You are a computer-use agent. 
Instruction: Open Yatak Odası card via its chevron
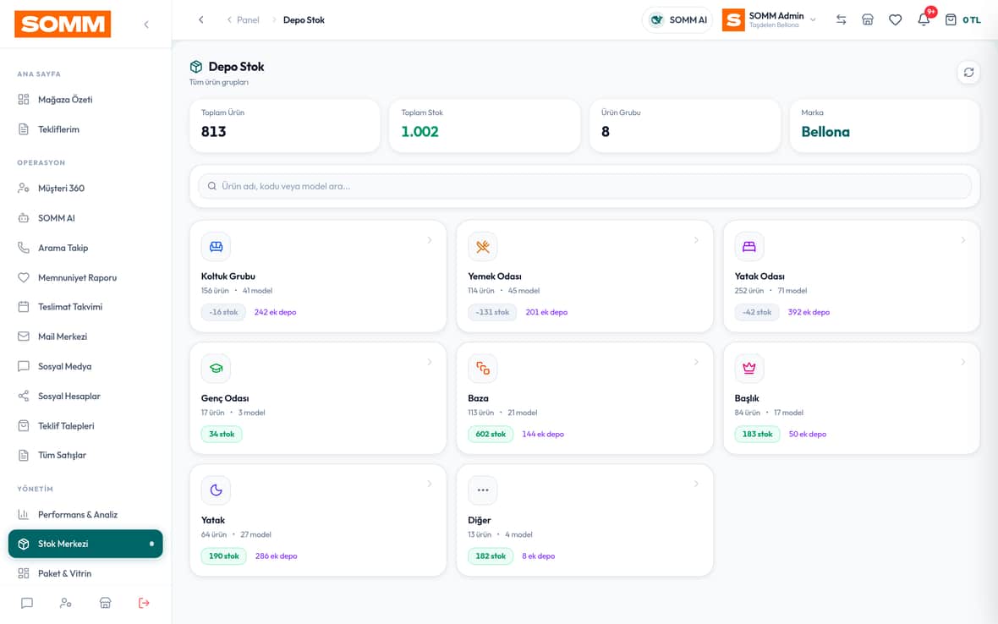[x=963, y=240]
